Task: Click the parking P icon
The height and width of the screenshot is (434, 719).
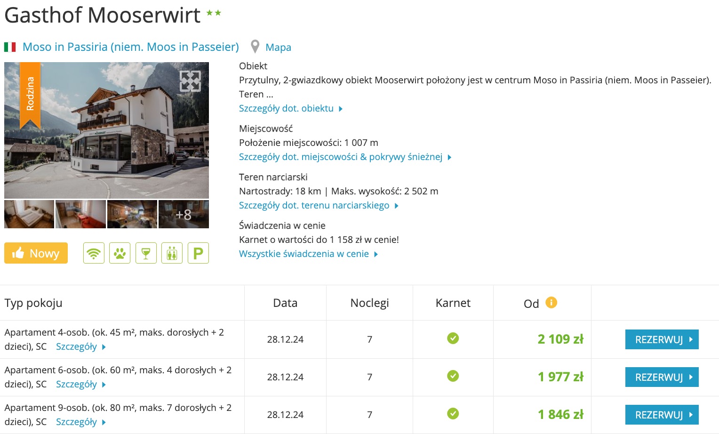Action: tap(198, 253)
